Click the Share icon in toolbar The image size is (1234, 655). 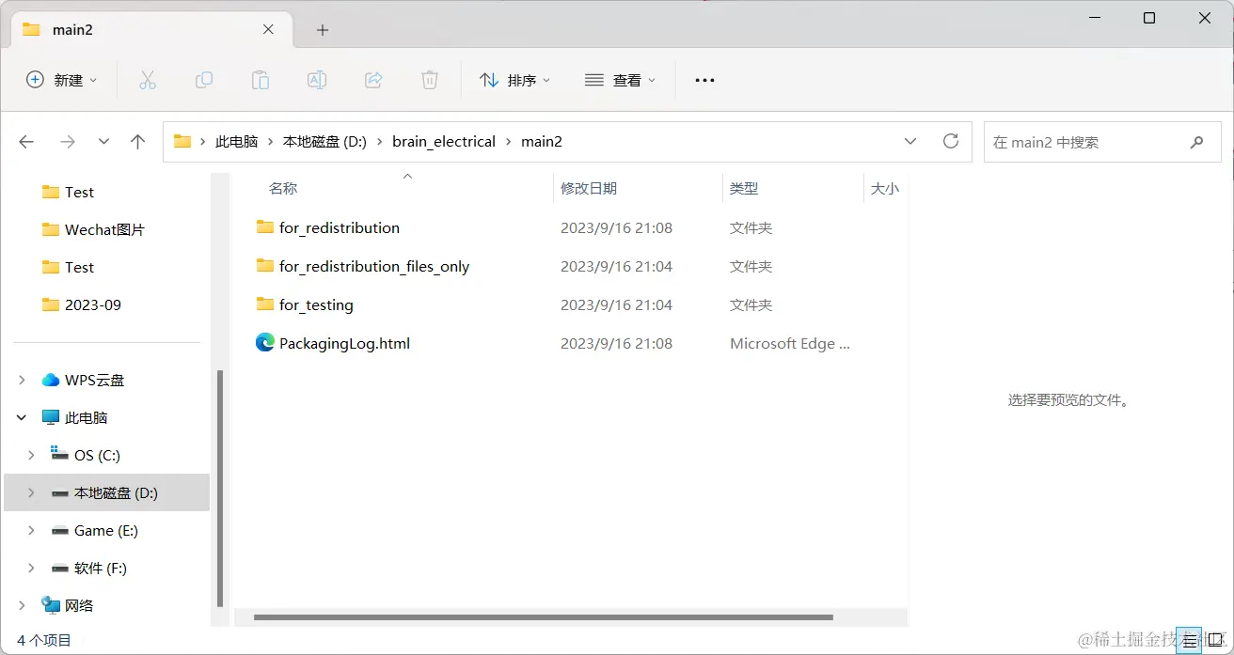(373, 80)
